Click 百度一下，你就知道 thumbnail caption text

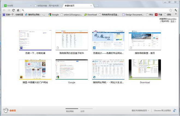pos(35,53)
